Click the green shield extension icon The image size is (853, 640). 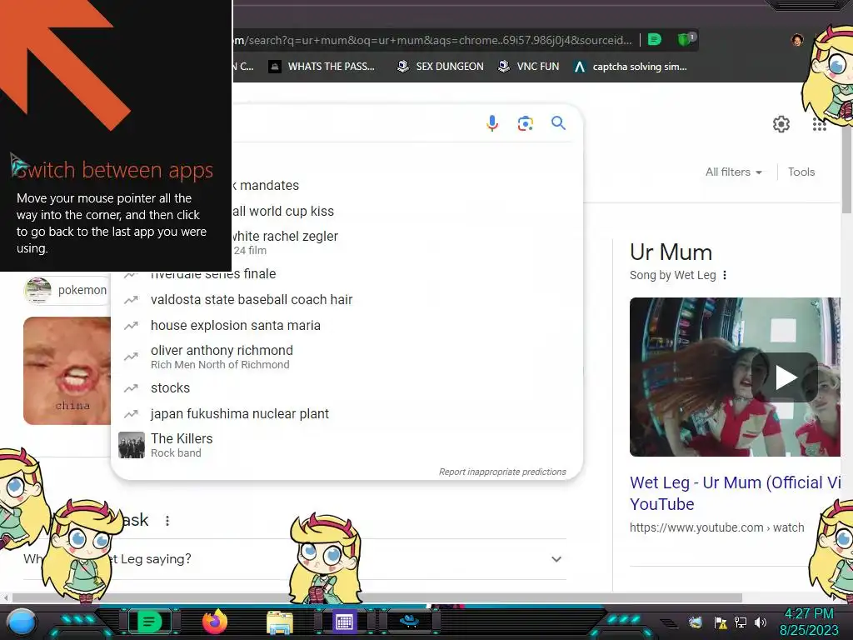686,39
